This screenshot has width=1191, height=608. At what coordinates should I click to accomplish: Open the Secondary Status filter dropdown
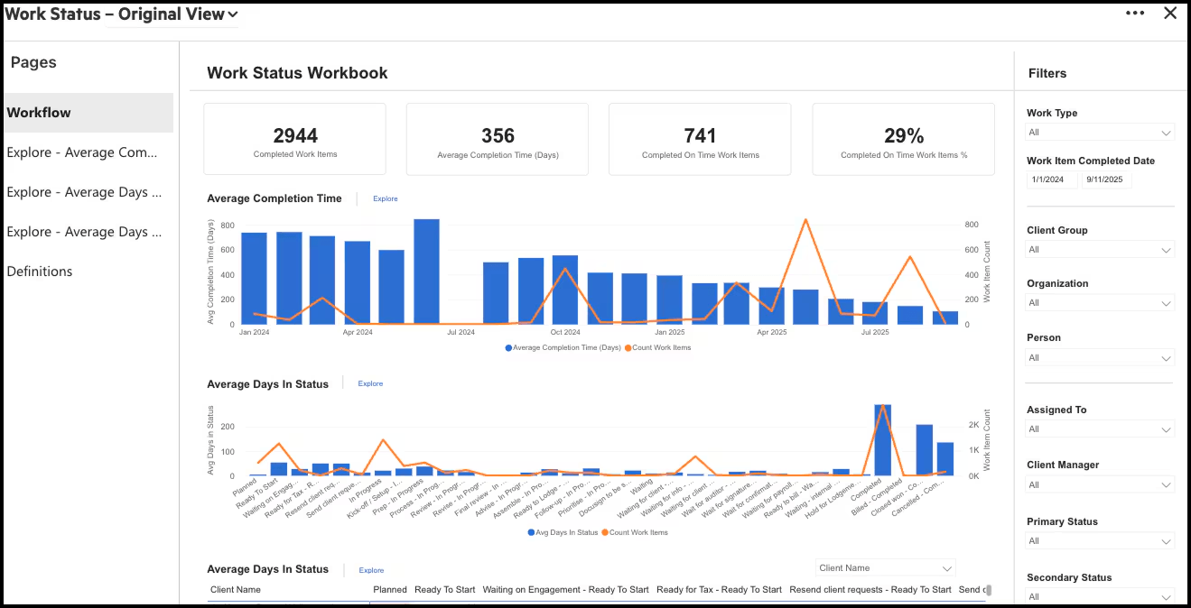coord(1100,596)
